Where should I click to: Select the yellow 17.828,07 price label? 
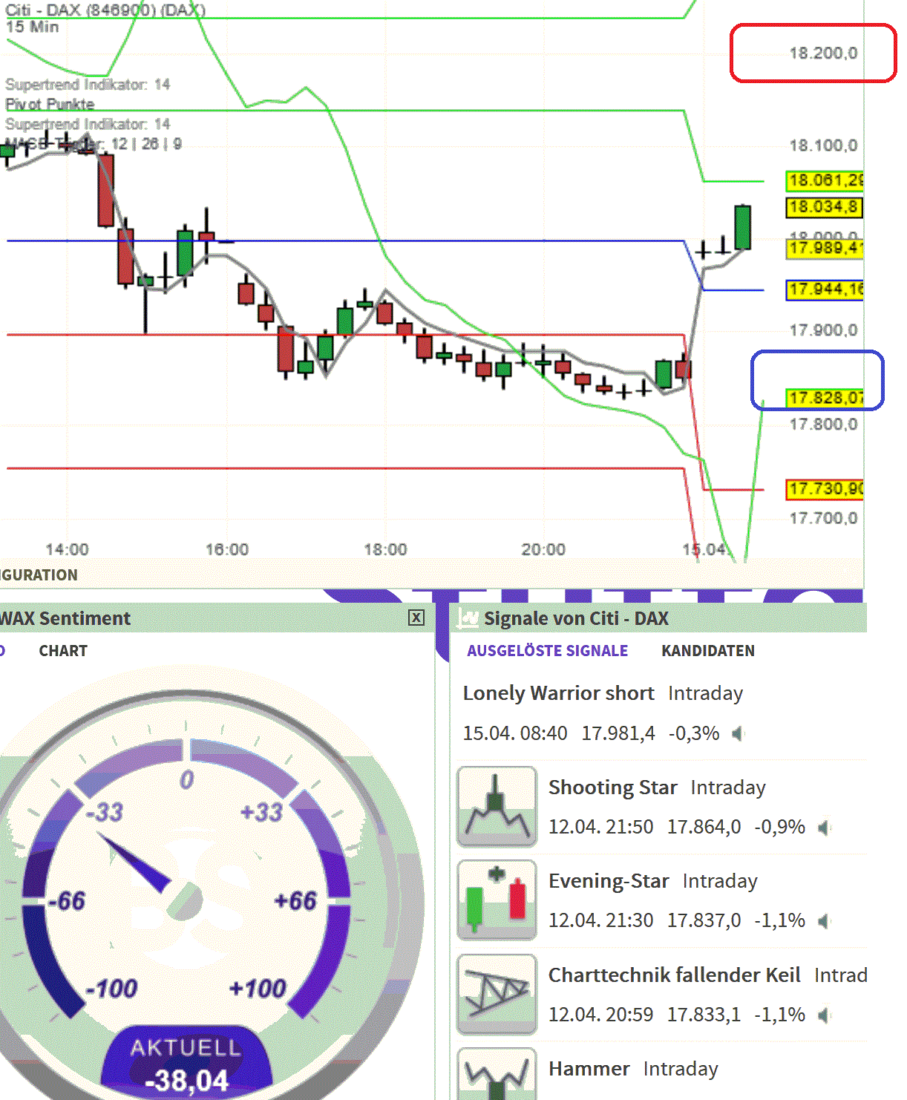click(826, 399)
